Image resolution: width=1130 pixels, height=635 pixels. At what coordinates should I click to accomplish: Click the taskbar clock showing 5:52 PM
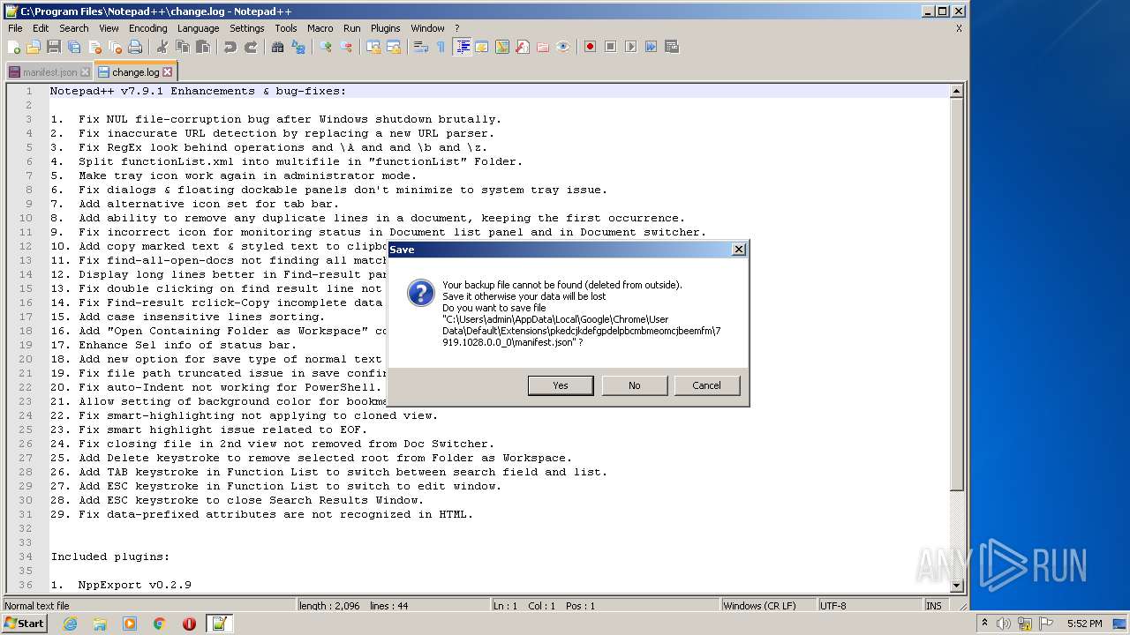[x=1084, y=624]
